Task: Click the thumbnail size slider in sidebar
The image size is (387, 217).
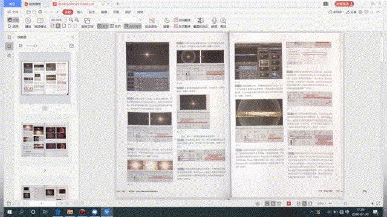Action: (x=31, y=46)
